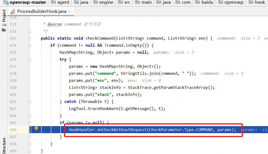Click doCheckWithoutRequest on line 166
The height and width of the screenshot is (154, 268).
[x=122, y=130]
